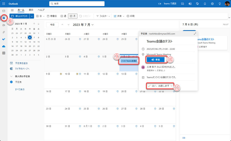This screenshot has height=141, width=231.
Task: Click the すべて表示 link
Action: [20, 89]
